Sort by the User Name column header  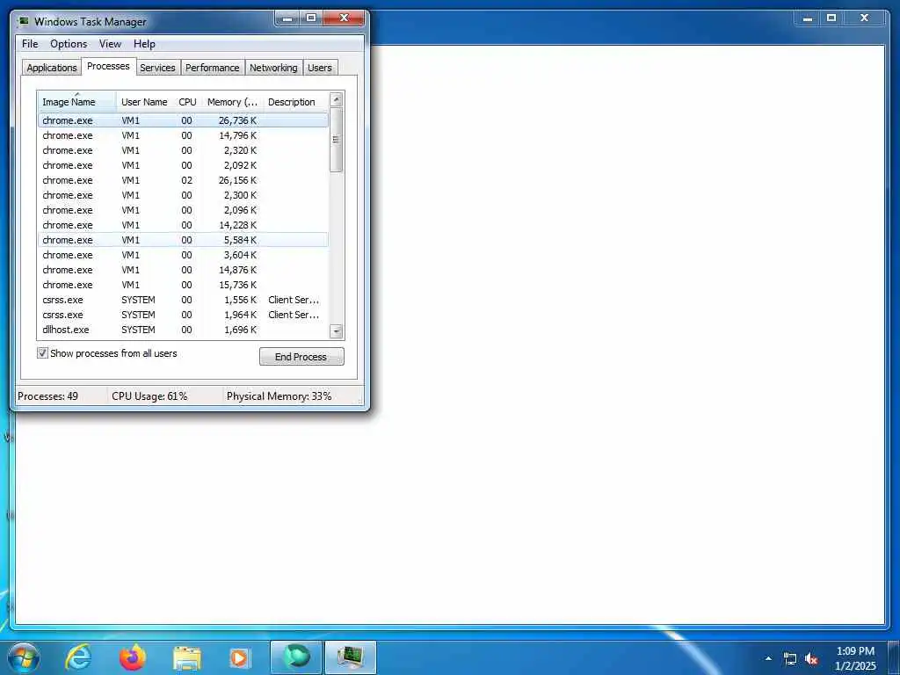click(145, 102)
